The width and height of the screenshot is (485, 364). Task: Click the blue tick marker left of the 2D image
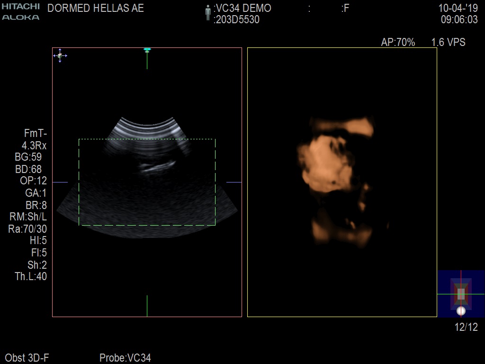[60, 182]
